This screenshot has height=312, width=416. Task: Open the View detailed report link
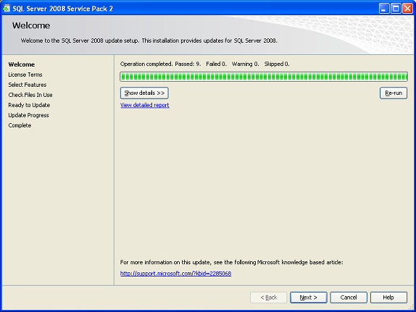(x=145, y=105)
